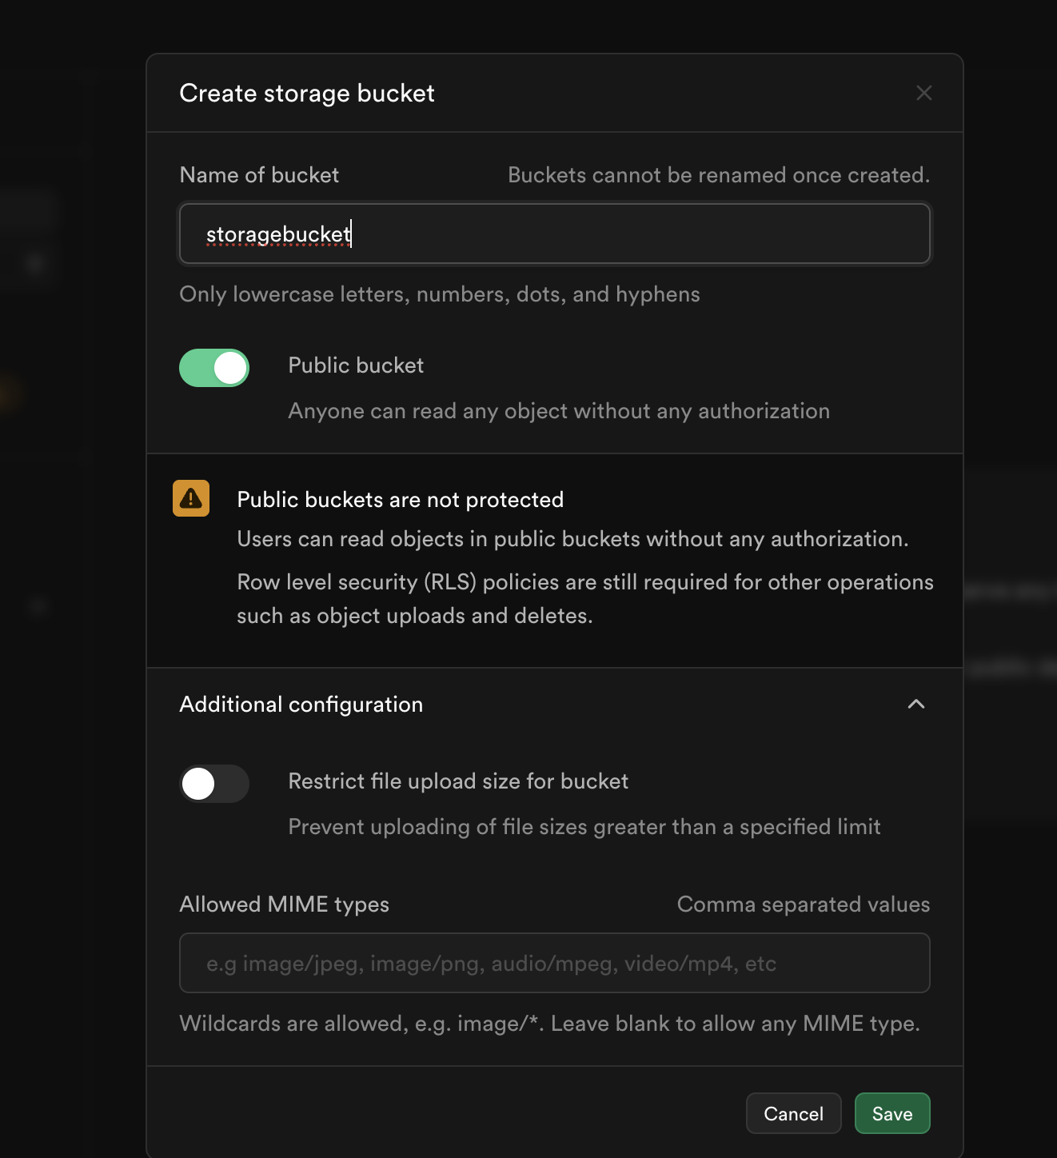Image resolution: width=1057 pixels, height=1158 pixels.
Task: Click the Create storage bucket title
Action: pyautogui.click(x=306, y=93)
